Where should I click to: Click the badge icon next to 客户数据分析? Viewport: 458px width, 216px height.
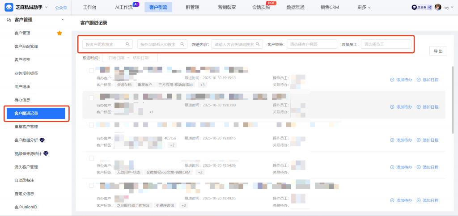click(x=42, y=140)
